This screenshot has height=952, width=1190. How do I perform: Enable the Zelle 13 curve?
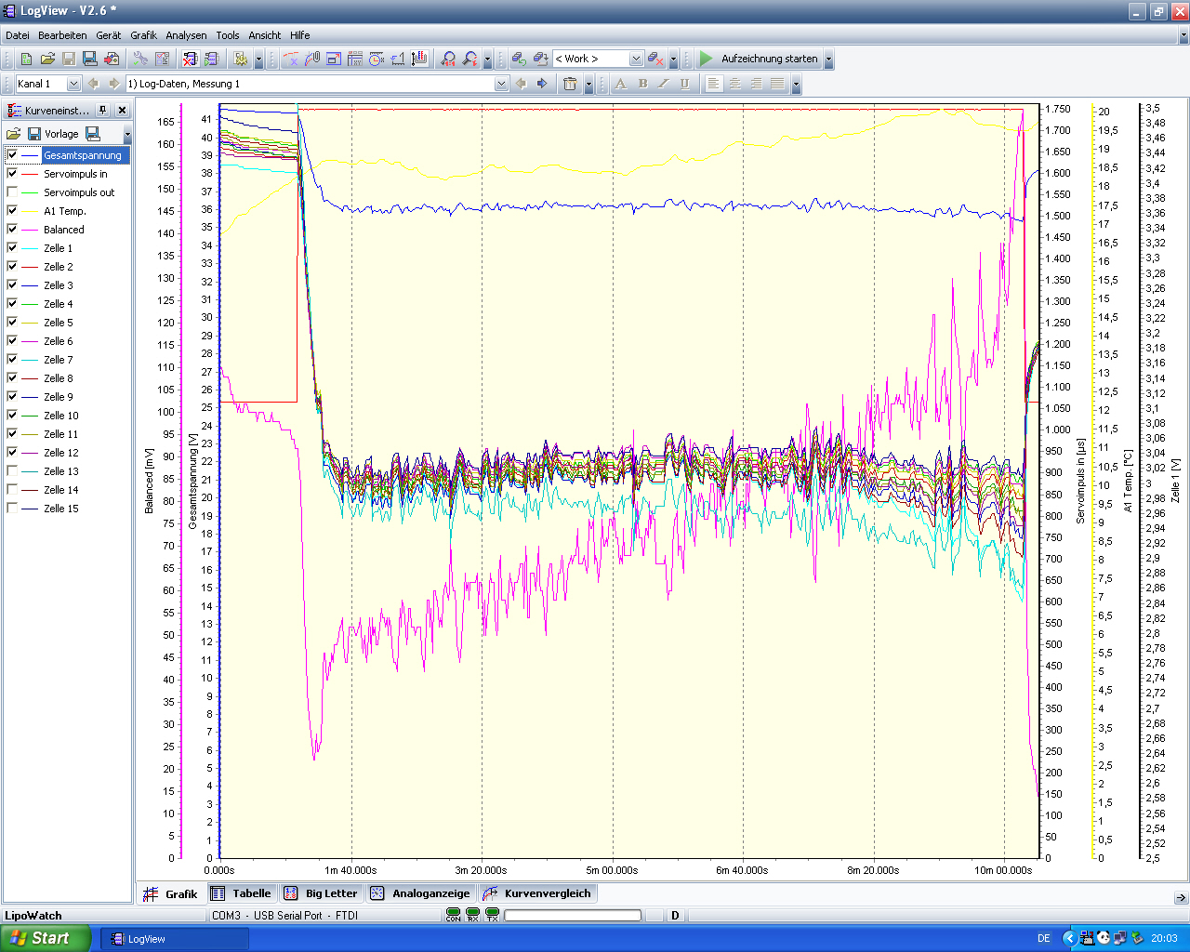click(x=12, y=471)
